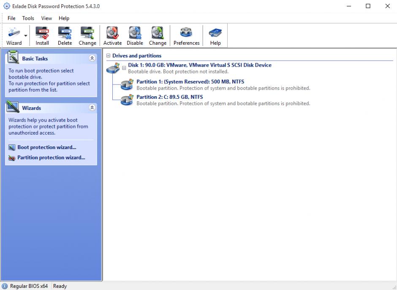Open the File menu
This screenshot has width=397, height=290.
(11, 18)
